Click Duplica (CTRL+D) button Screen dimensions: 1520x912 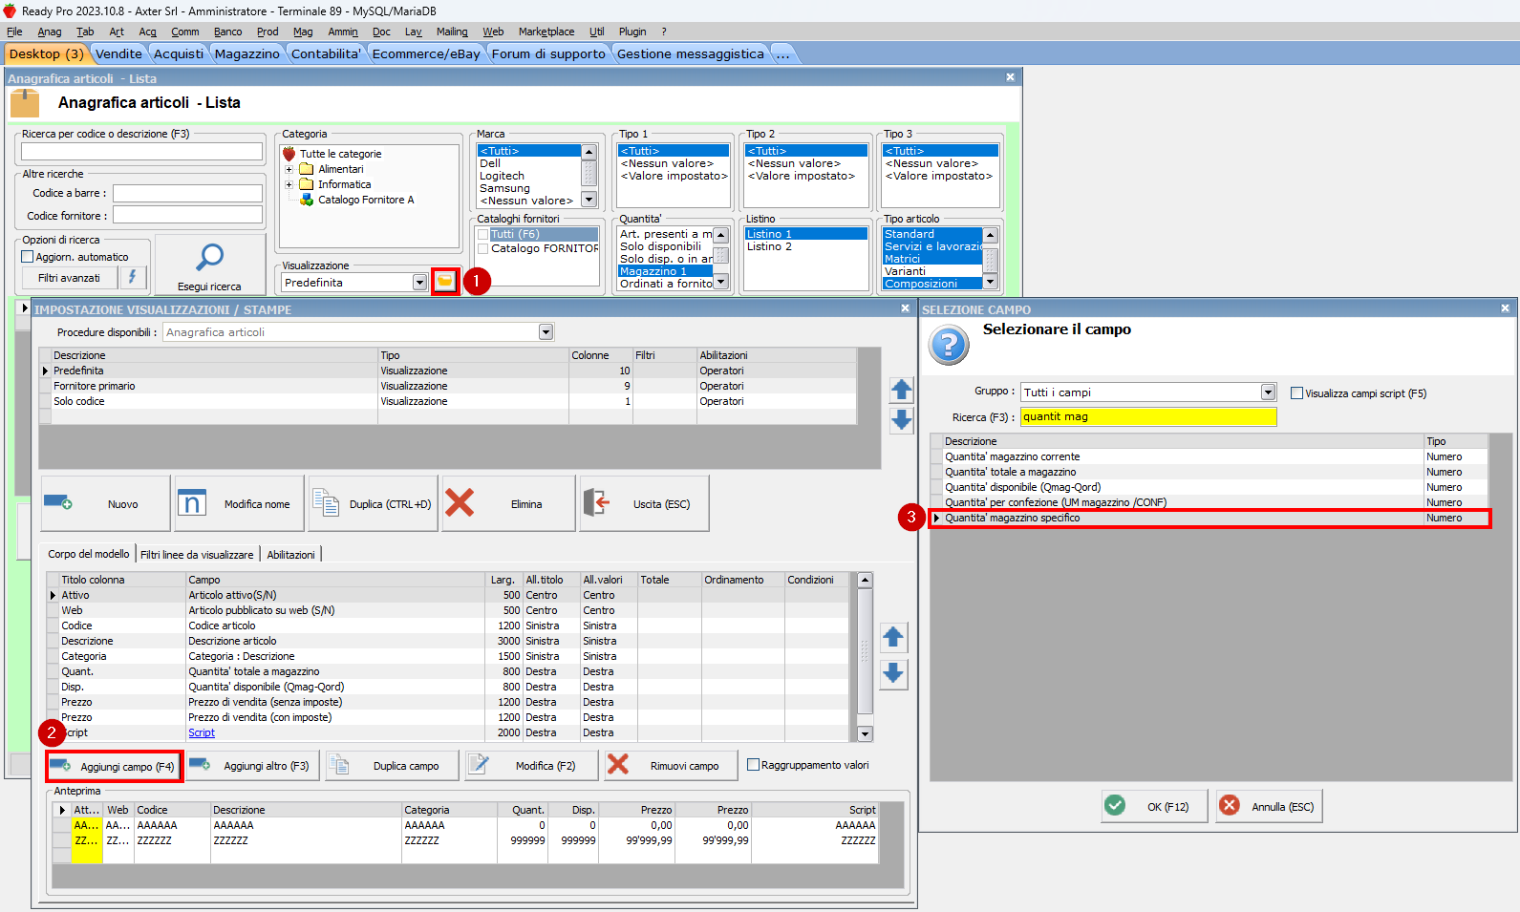click(x=373, y=503)
